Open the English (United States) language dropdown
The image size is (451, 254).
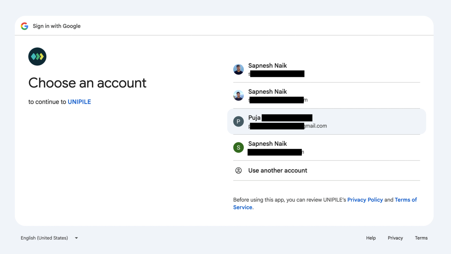(x=49, y=238)
